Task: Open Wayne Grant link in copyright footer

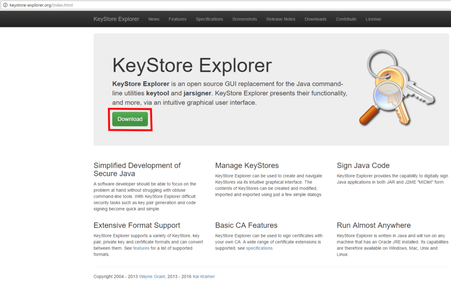Action: tap(152, 276)
